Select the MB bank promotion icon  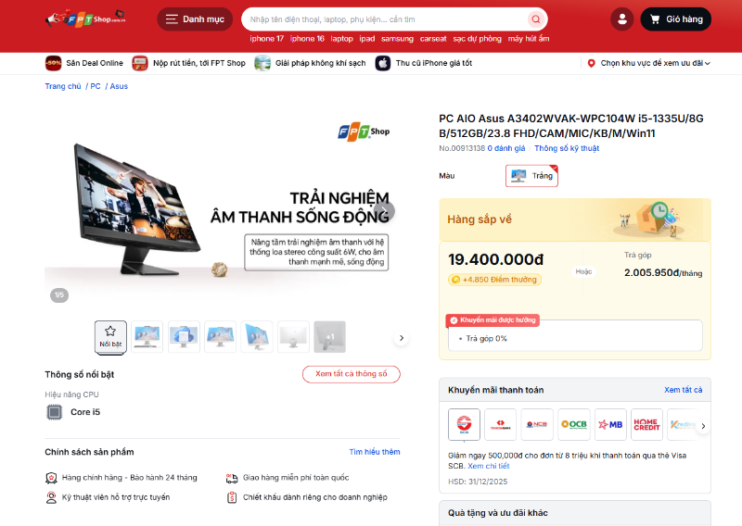pos(610,424)
